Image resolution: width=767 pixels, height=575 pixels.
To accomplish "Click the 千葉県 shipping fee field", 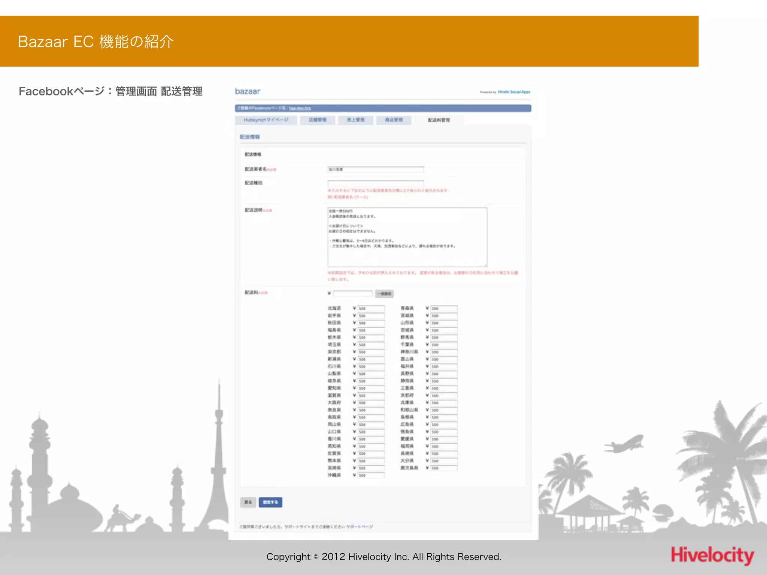I will [x=443, y=345].
